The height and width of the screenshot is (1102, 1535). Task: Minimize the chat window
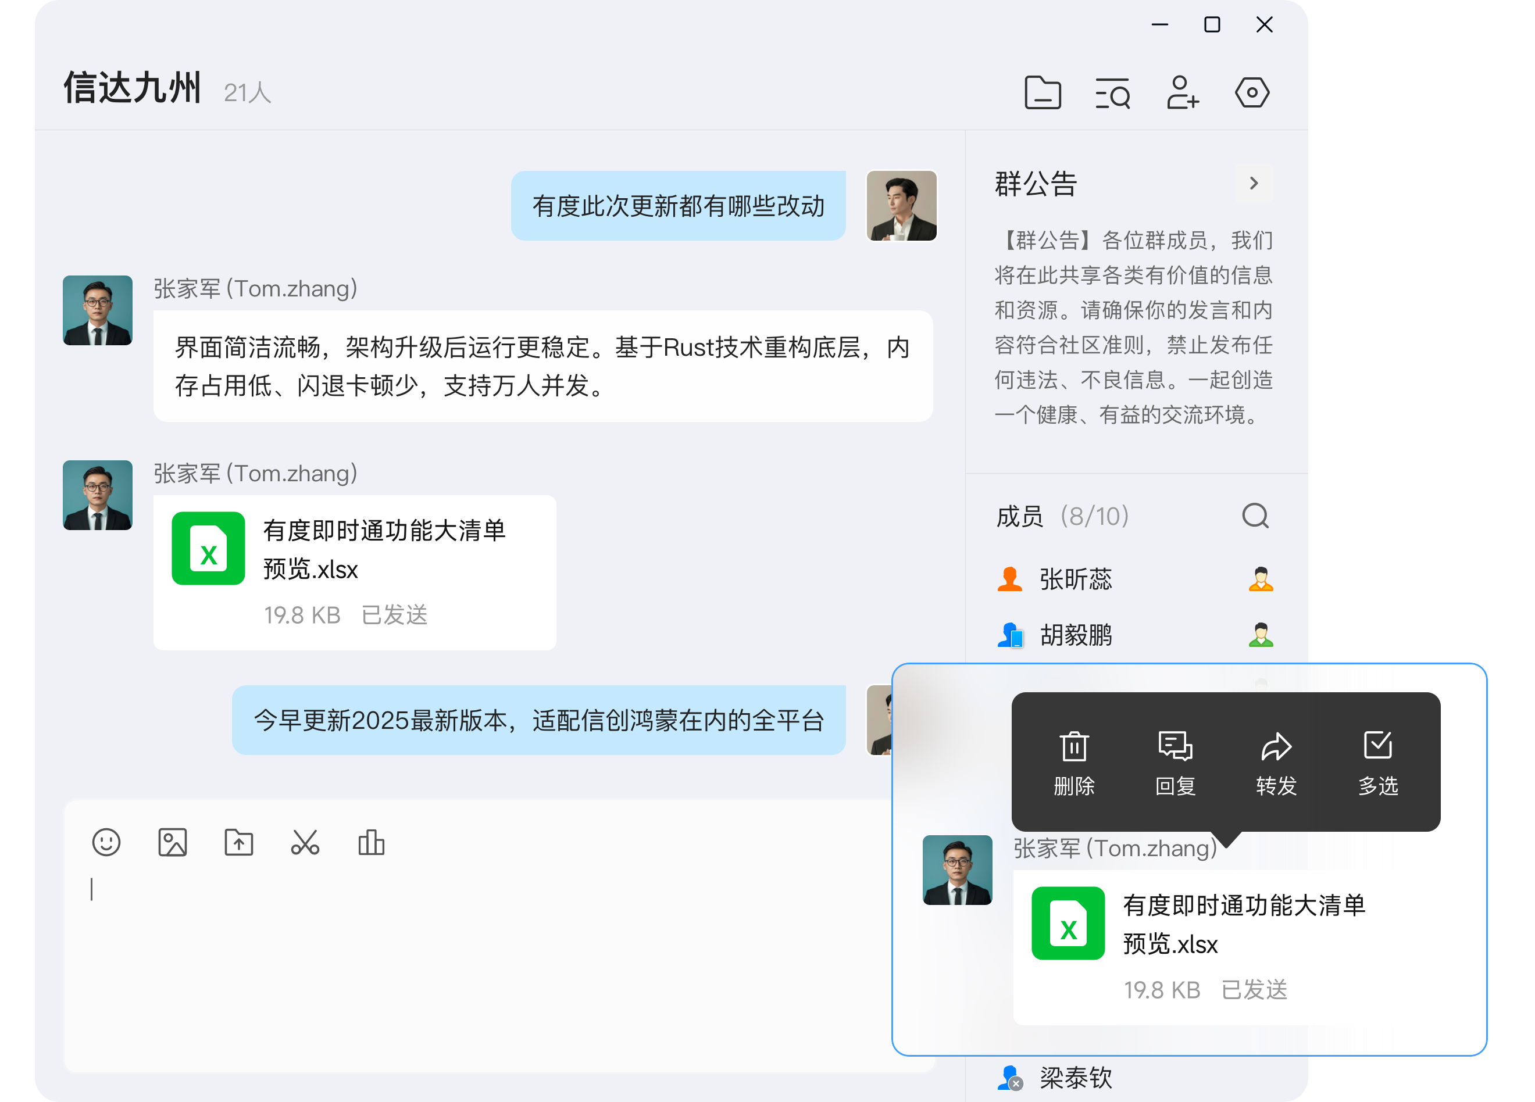coord(1160,25)
